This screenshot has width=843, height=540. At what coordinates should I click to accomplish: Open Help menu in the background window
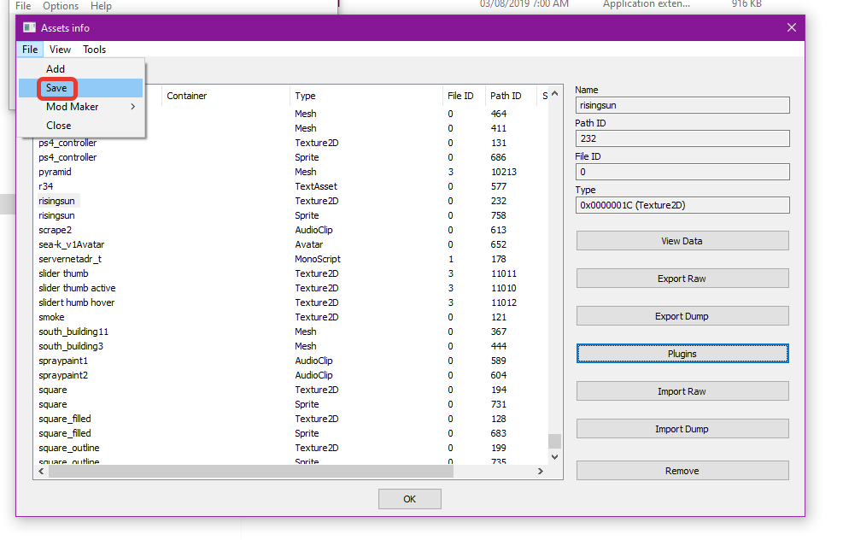click(101, 6)
